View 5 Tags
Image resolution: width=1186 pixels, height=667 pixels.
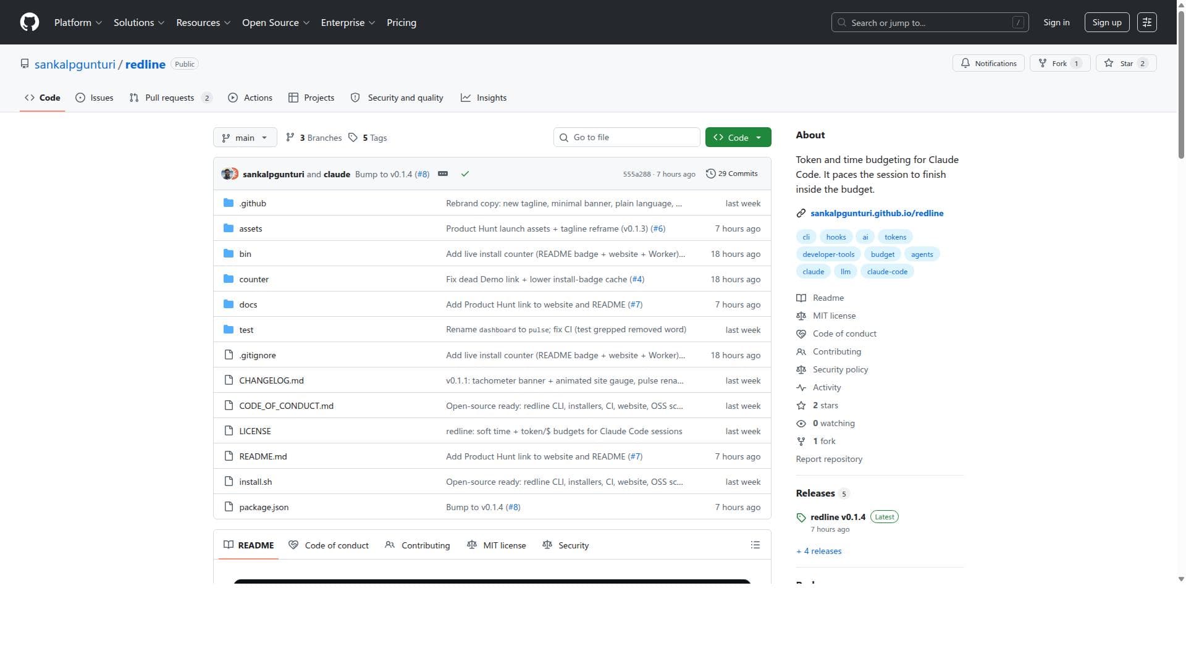368,138
